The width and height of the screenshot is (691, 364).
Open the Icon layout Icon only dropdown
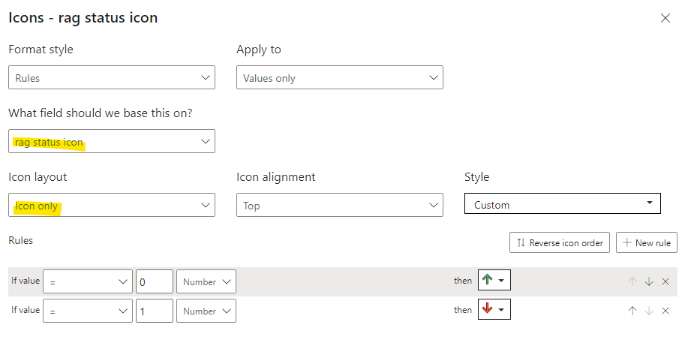112,205
